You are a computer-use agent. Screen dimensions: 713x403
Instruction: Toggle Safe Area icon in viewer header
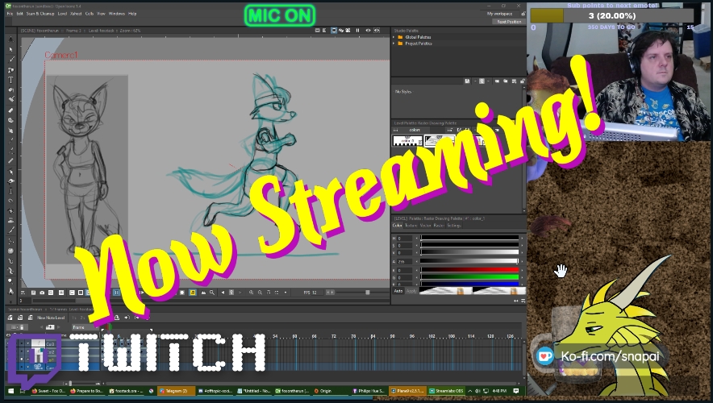(318, 31)
